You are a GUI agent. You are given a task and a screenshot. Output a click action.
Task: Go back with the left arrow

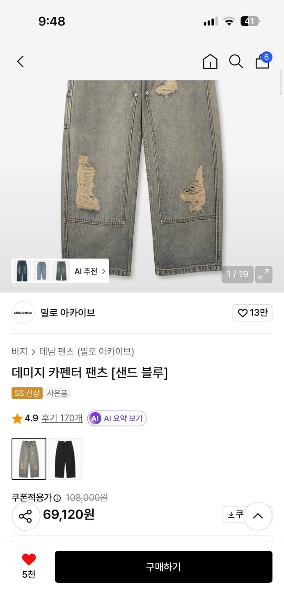coord(20,61)
